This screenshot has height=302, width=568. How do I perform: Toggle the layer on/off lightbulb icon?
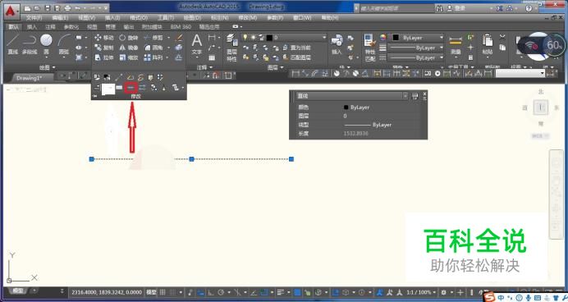tap(245, 37)
